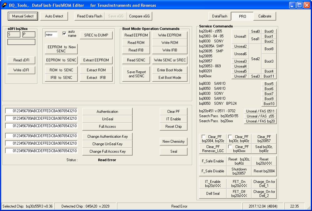Click Shutdown bq20857
312x211 pixels.
click(239, 171)
